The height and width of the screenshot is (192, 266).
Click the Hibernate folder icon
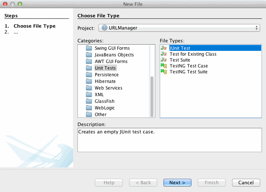89,81
